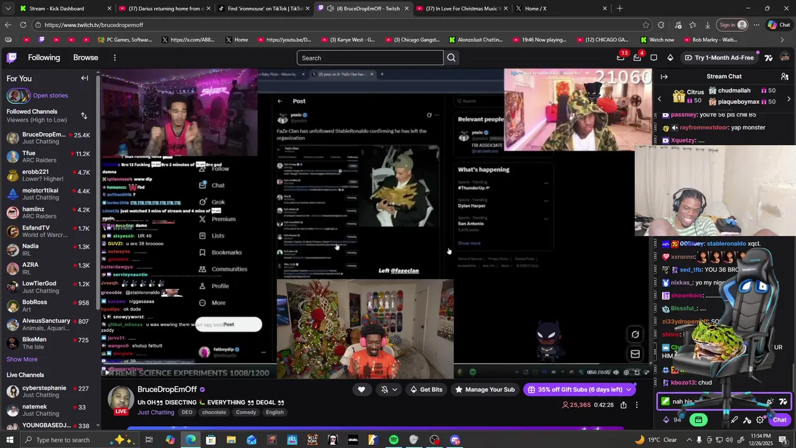Show previous gifter leaderboard arrow

point(660,99)
